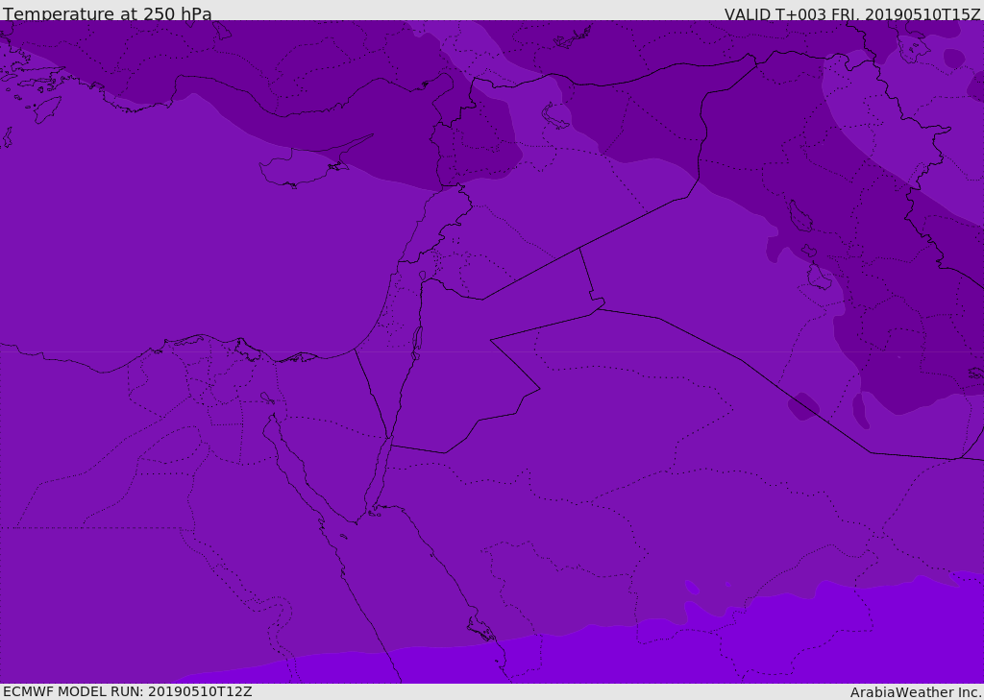Viewport: 984px width, 700px height.
Task: Click the 'ECMWF MODEL RUN: 20190510T12Z' text
Action: [128, 691]
